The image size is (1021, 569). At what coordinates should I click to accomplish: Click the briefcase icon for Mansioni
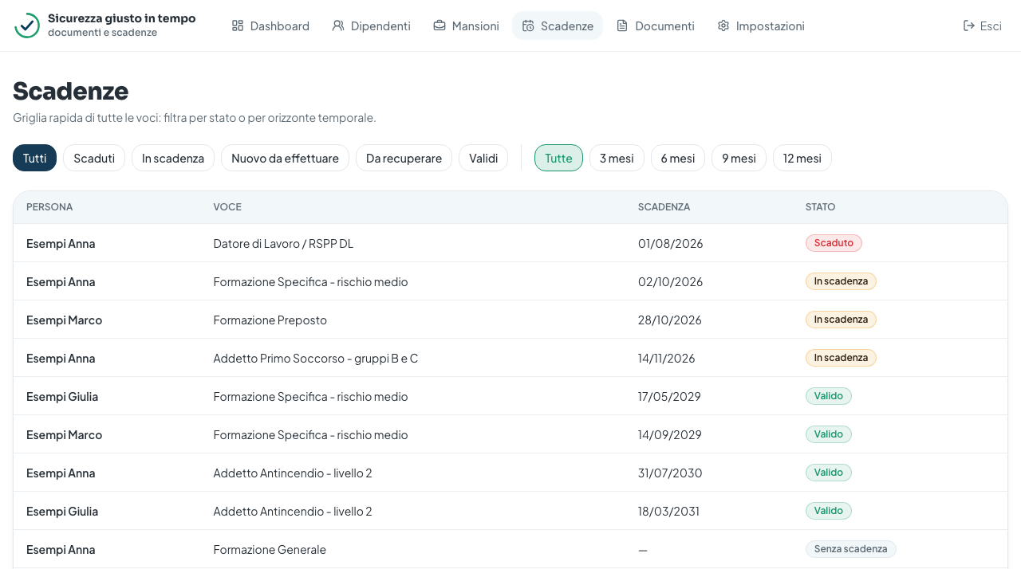pyautogui.click(x=440, y=26)
